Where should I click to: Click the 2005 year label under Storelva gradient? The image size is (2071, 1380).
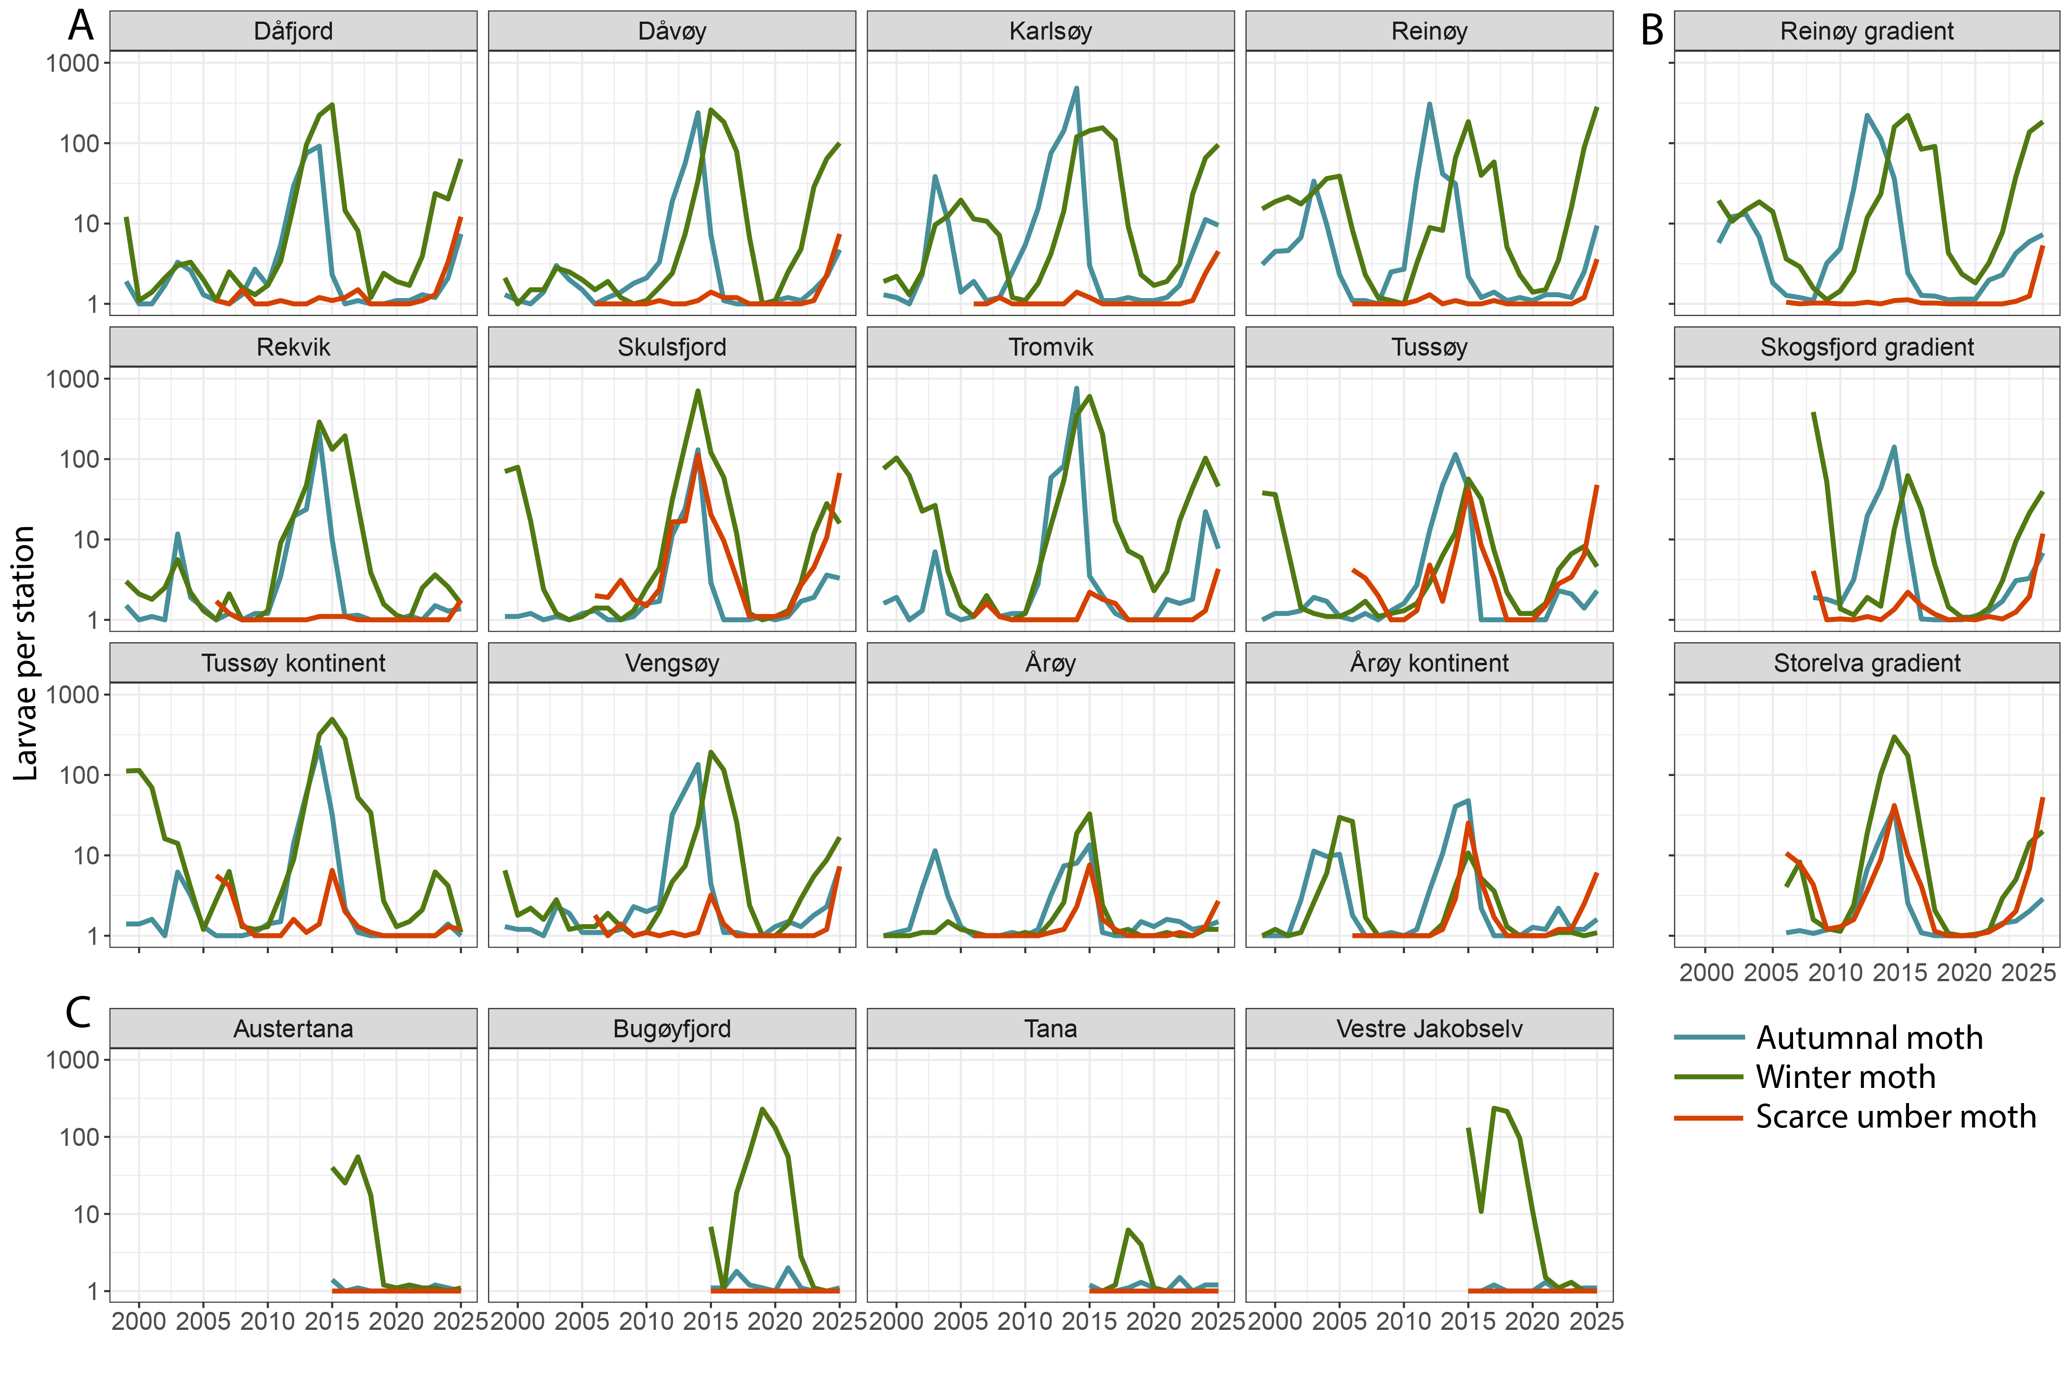1771,972
